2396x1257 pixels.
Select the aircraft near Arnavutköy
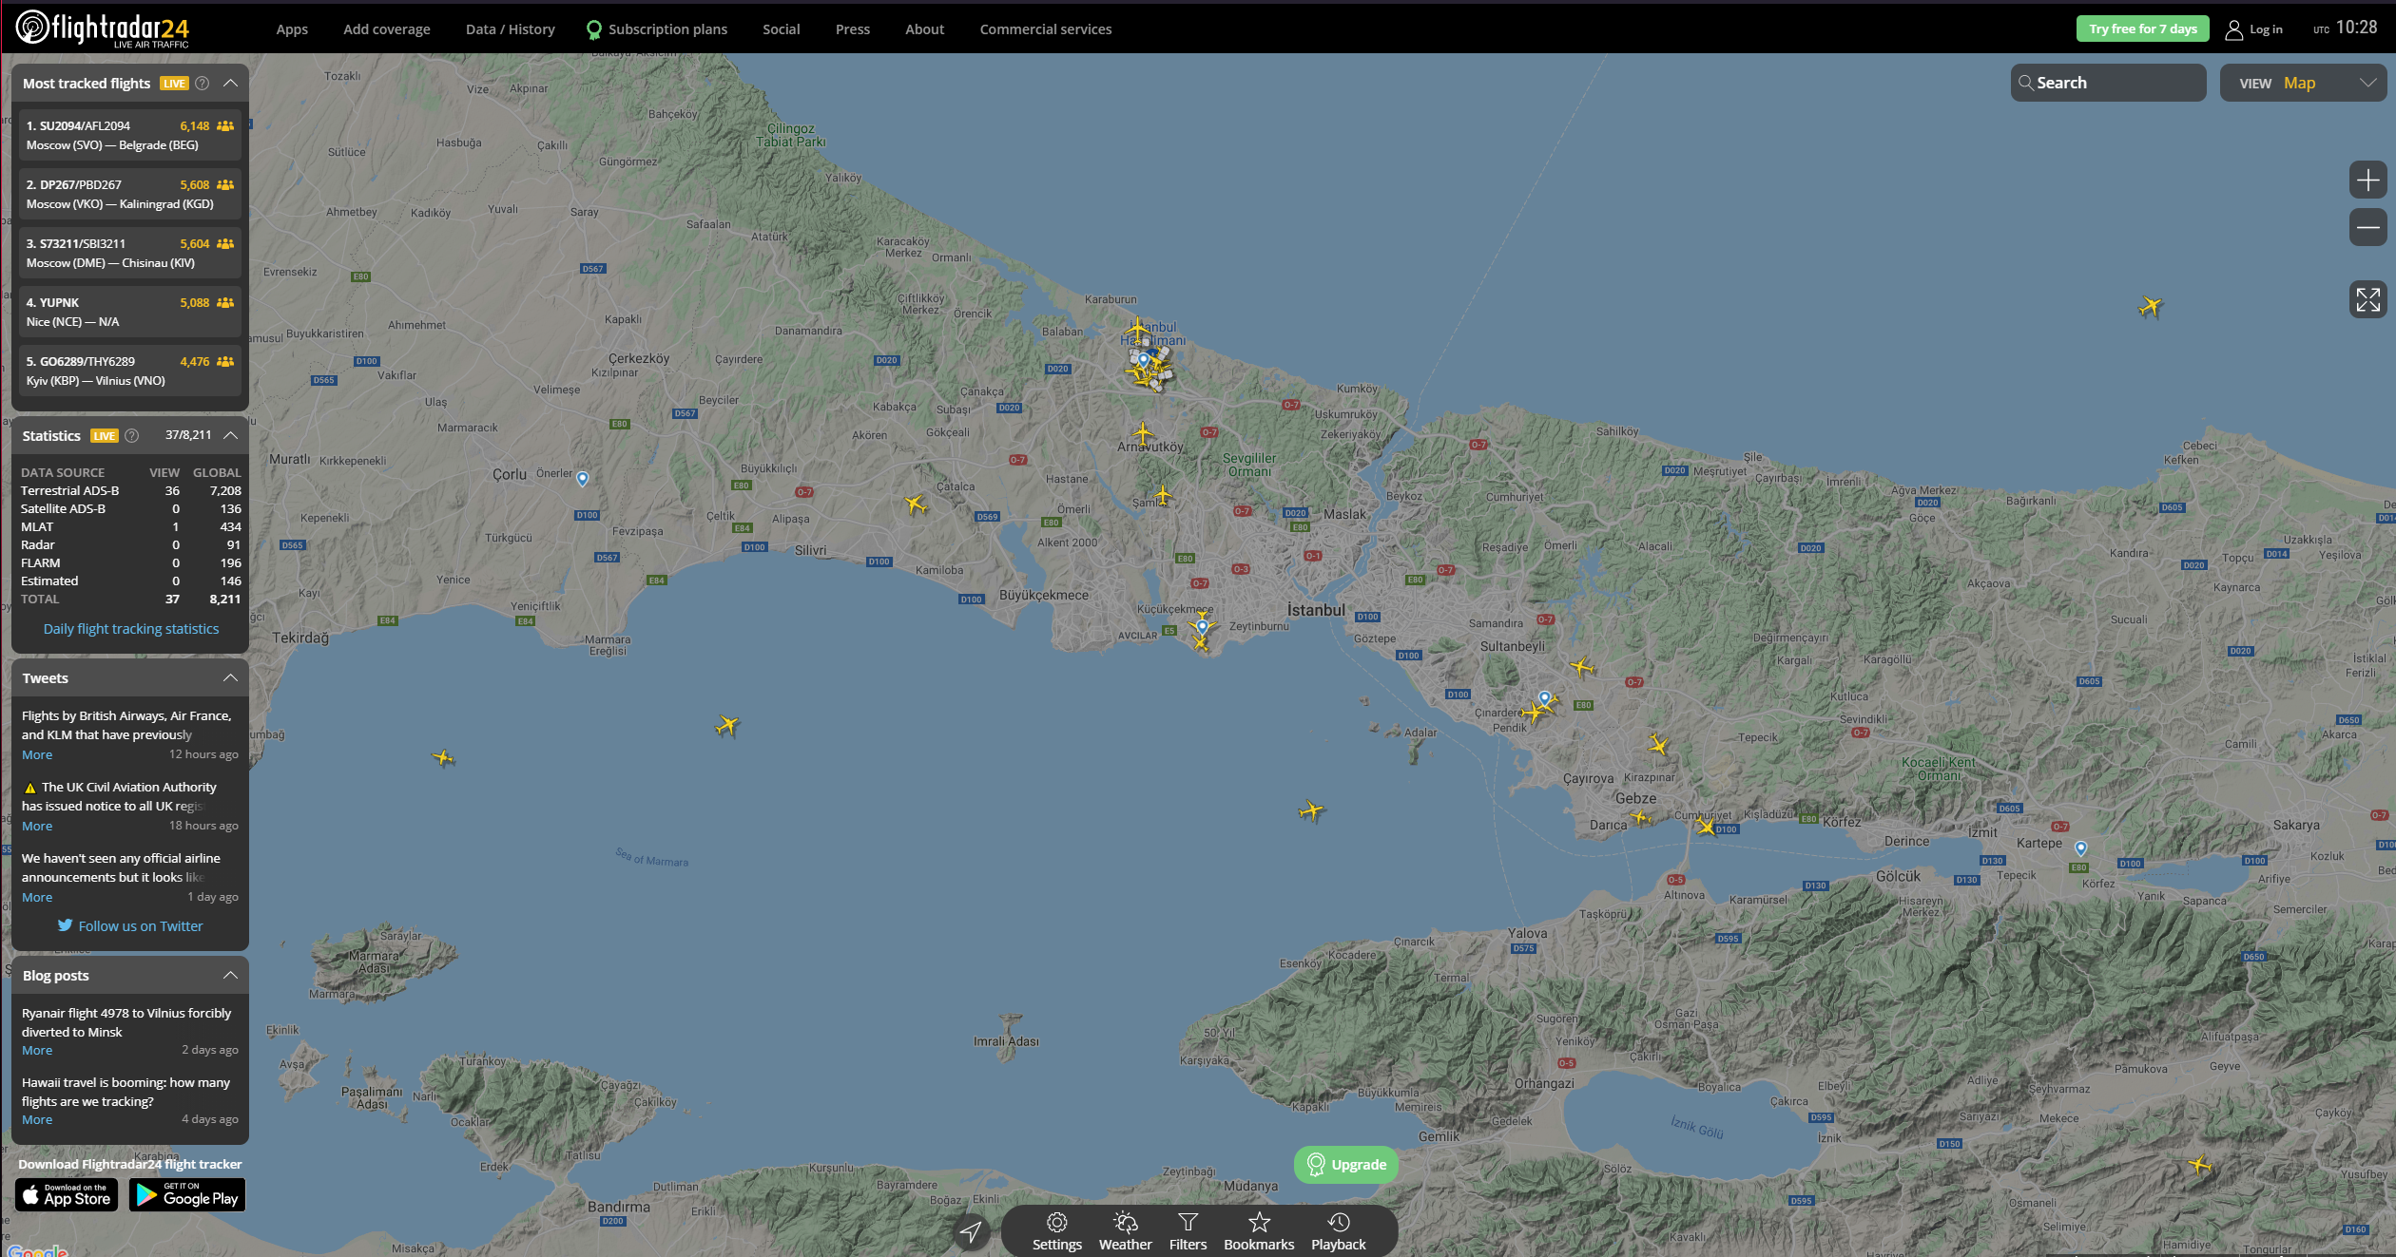coord(1143,434)
